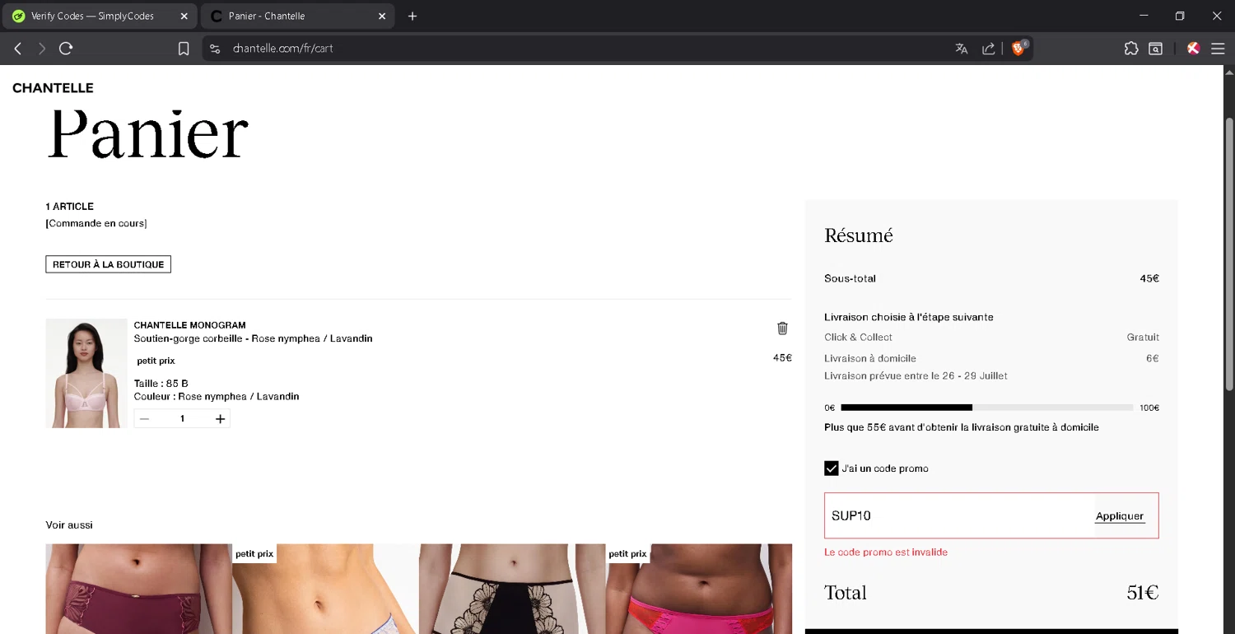Go back with browser back arrow
Image resolution: width=1235 pixels, height=634 pixels.
[x=17, y=49]
